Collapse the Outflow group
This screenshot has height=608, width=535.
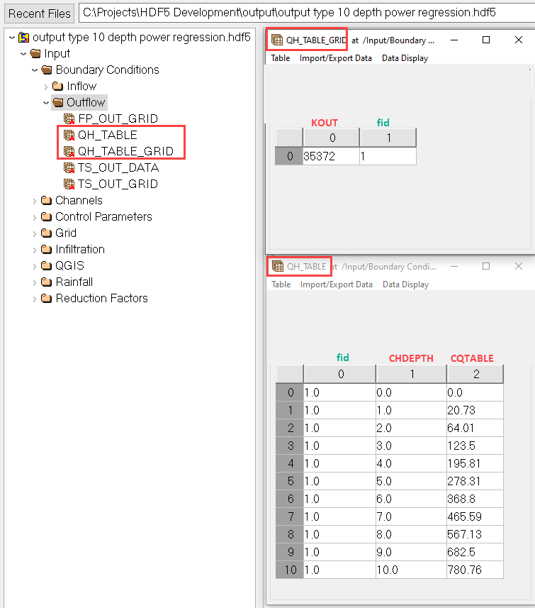click(46, 102)
